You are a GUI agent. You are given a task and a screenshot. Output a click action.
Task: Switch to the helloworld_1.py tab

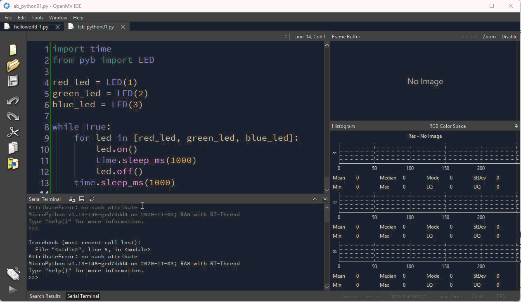click(31, 27)
